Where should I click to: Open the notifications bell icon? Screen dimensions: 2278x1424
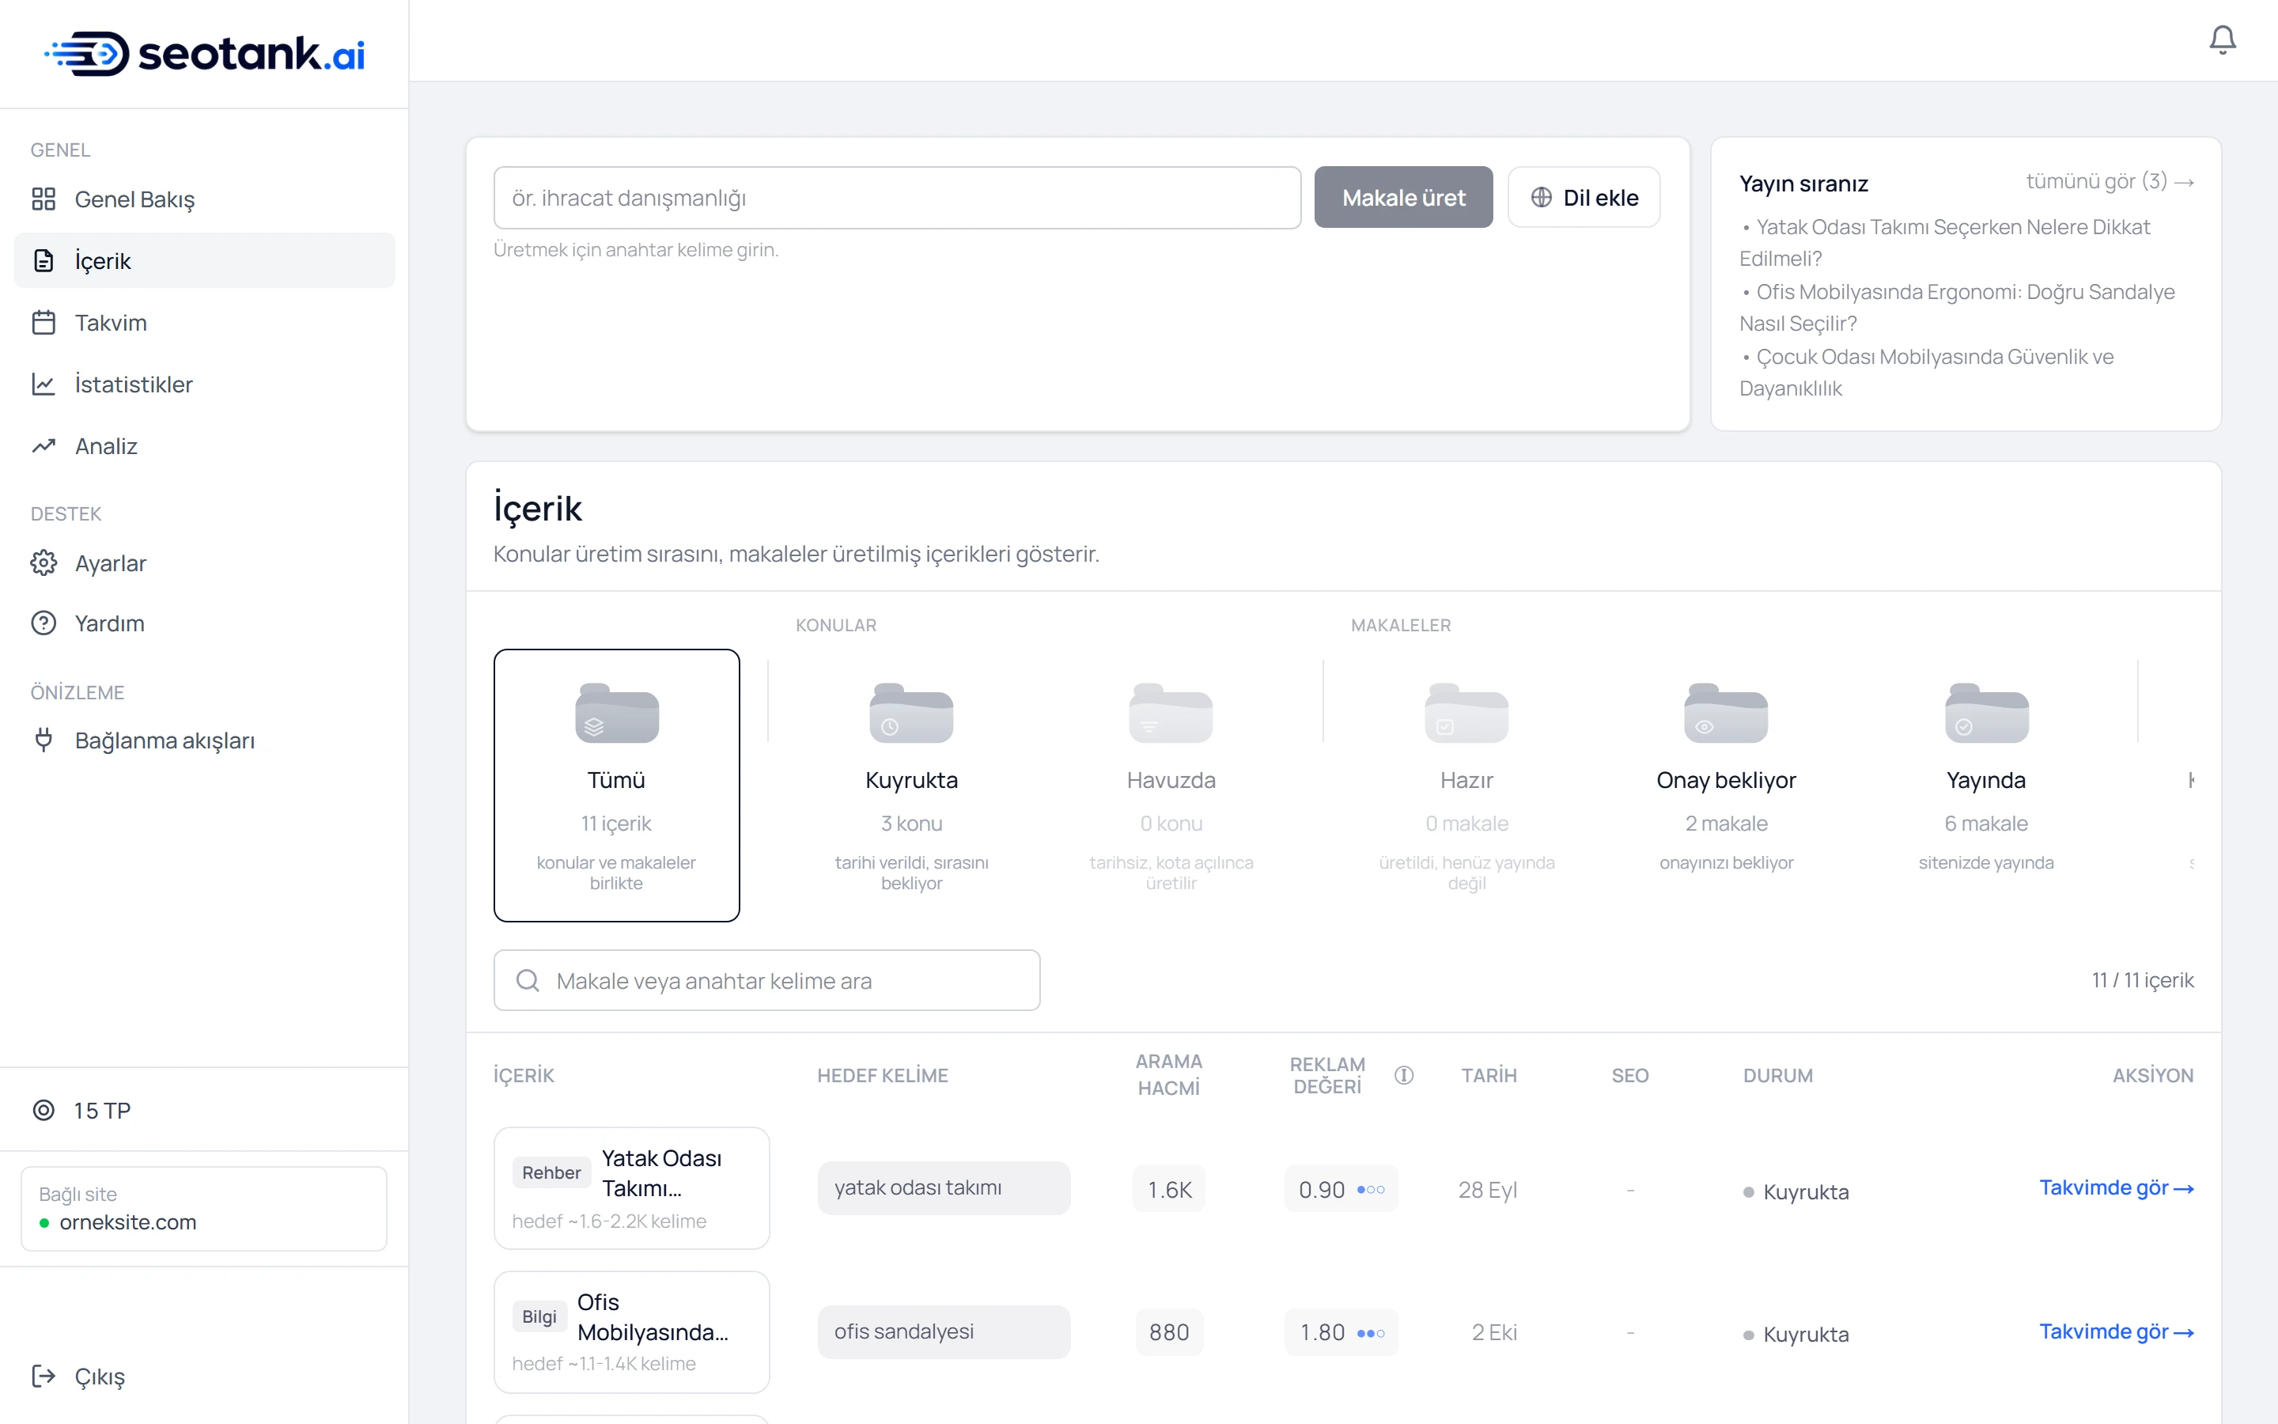coord(2222,40)
